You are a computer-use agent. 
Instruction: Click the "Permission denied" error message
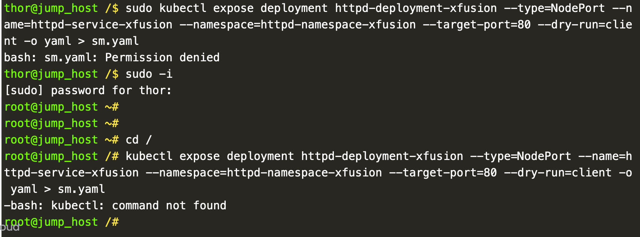click(x=162, y=58)
